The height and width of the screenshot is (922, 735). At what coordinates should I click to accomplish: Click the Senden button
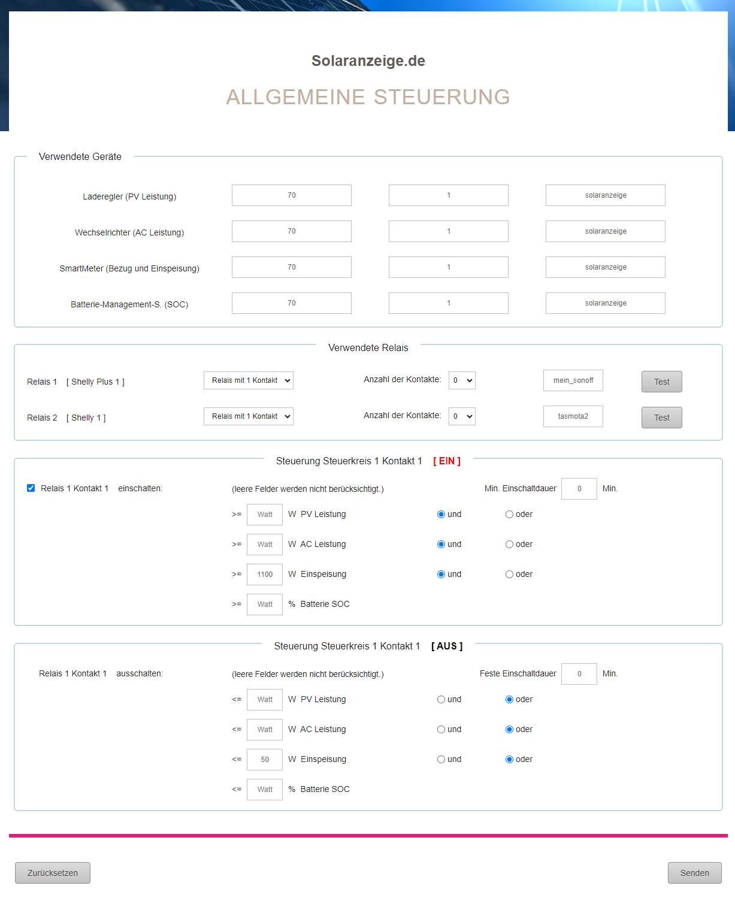coord(694,873)
